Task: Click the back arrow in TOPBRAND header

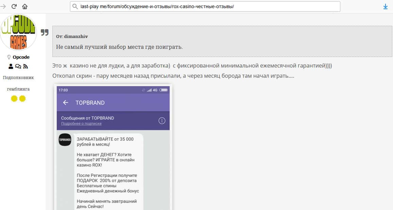Action: point(65,102)
